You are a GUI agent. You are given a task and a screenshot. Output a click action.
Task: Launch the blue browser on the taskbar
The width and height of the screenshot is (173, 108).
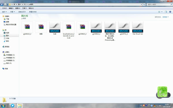coord(13,106)
